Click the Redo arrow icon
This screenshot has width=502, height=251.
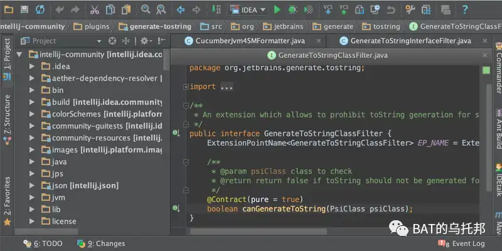75,9
